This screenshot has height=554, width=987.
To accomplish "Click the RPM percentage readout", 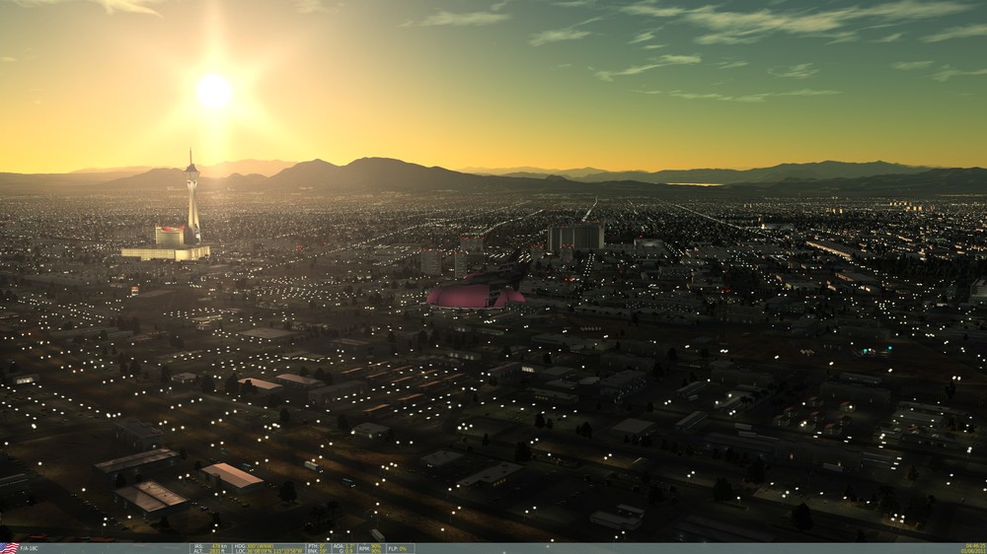I will pos(369,548).
